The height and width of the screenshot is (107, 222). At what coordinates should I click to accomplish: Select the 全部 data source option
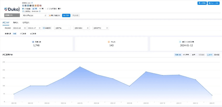point(15,34)
